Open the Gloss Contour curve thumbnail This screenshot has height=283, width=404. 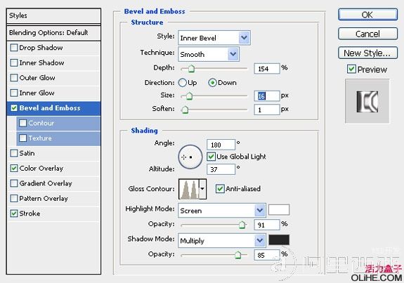189,189
